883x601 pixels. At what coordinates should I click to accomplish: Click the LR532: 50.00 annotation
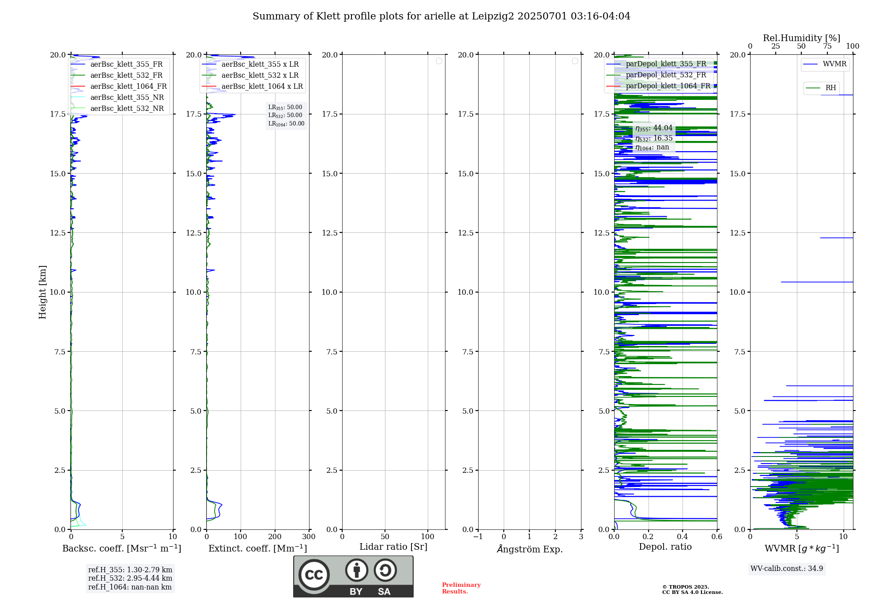point(285,115)
